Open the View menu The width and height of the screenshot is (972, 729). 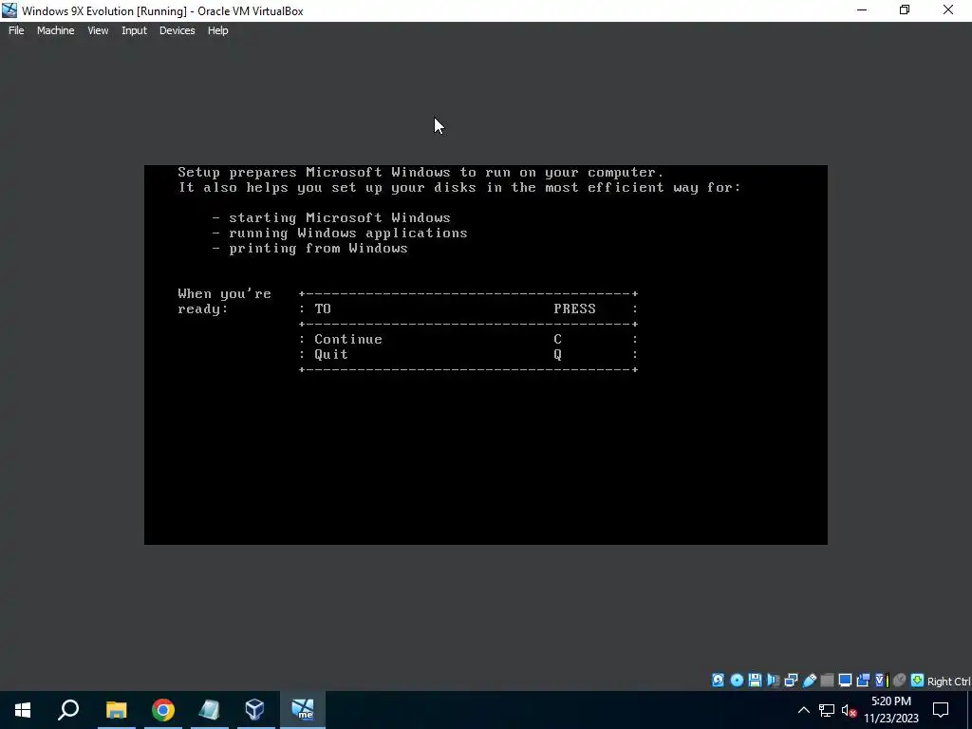(x=98, y=30)
